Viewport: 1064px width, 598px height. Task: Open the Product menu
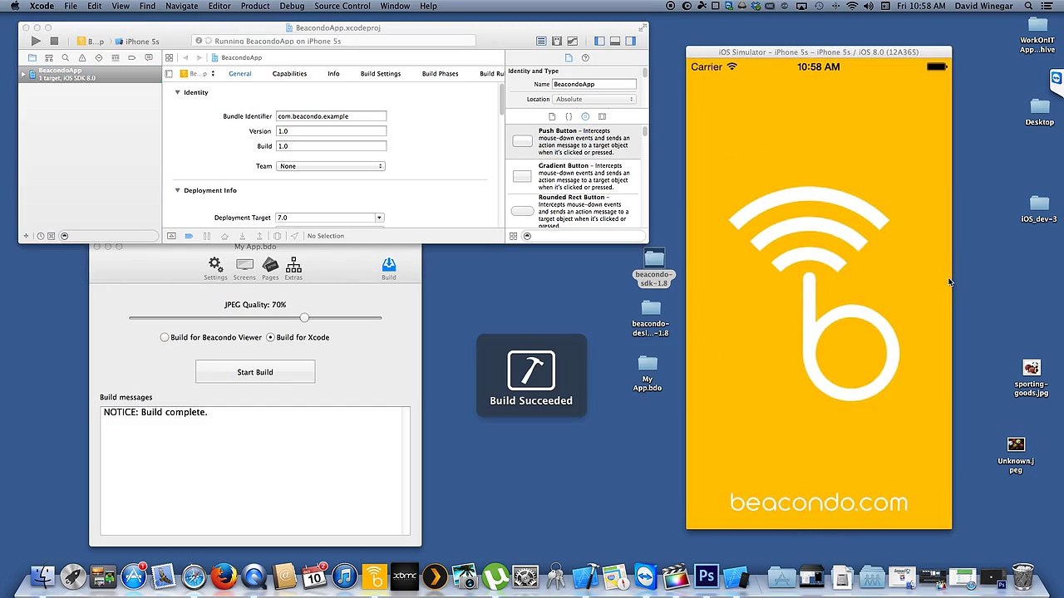point(255,6)
